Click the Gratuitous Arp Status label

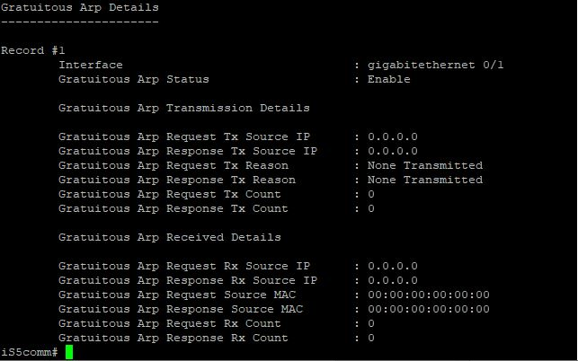click(x=134, y=79)
